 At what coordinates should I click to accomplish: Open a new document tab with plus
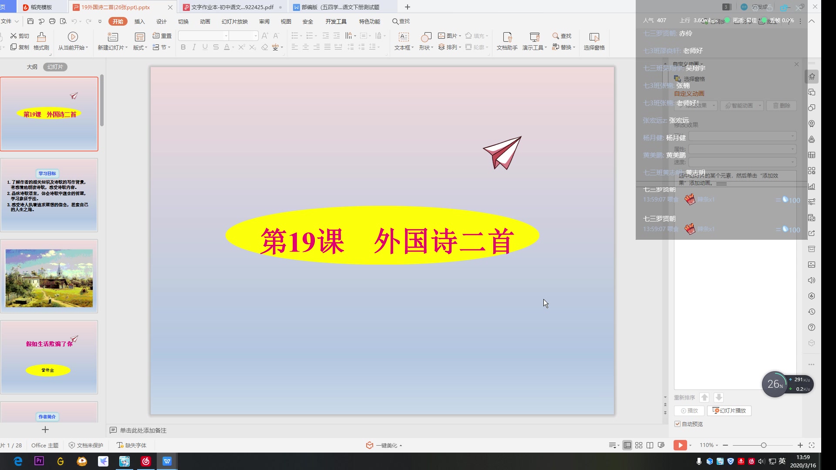click(x=408, y=7)
